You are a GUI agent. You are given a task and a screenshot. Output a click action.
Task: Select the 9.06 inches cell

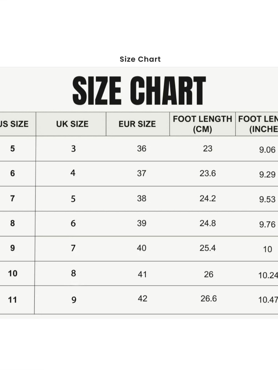(267, 150)
